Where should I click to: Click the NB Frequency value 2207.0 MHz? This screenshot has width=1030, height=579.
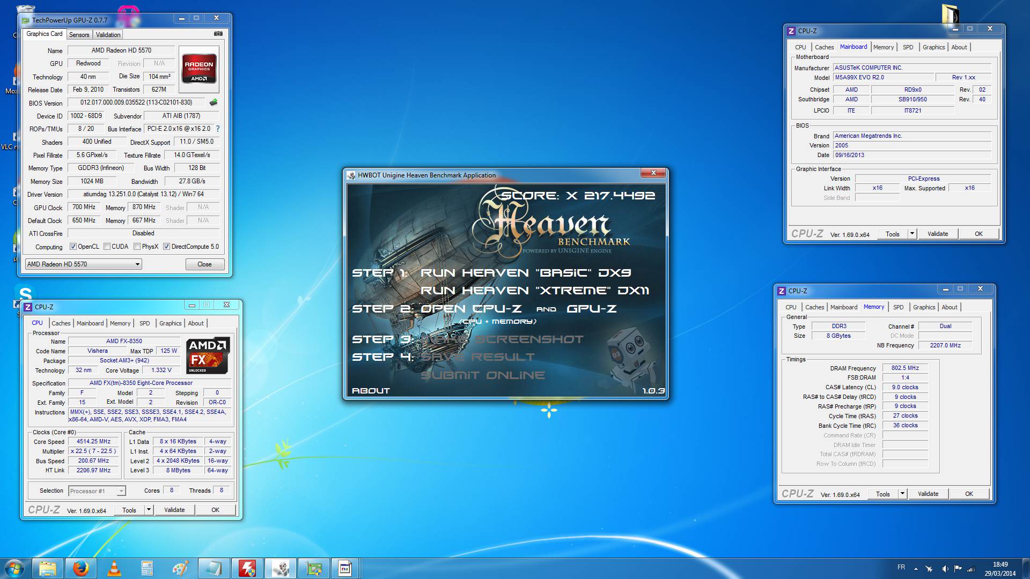[x=945, y=345]
